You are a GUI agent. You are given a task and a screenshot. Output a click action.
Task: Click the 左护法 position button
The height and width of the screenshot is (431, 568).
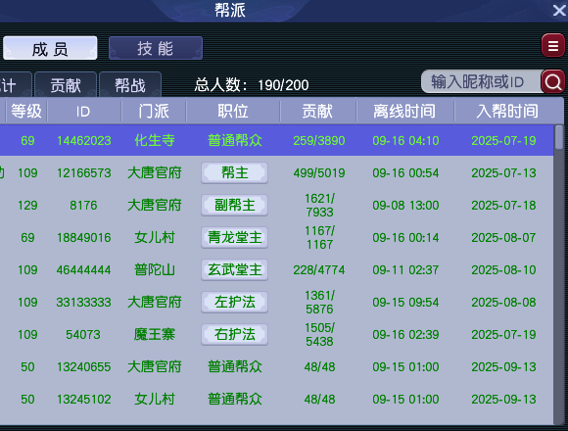[234, 302]
